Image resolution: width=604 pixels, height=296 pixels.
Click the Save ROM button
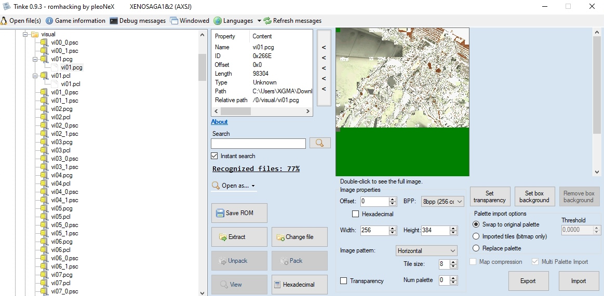[239, 213]
